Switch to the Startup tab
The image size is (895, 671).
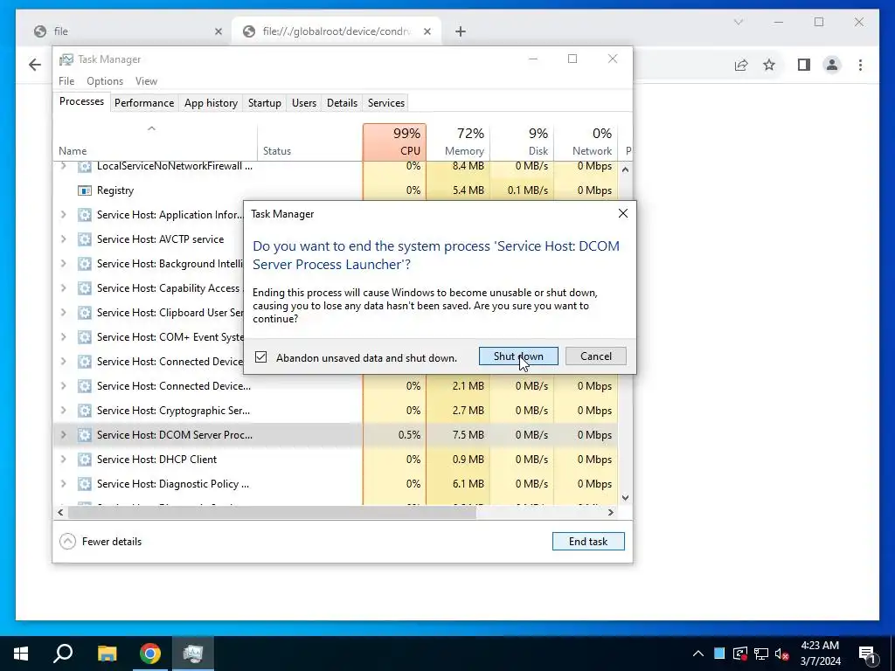click(x=264, y=103)
